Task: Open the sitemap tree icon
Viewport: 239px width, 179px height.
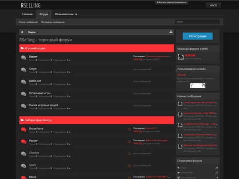Action: click(171, 32)
